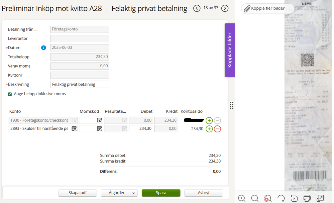Click the green Spara button
334x203 pixels.
pos(161,193)
